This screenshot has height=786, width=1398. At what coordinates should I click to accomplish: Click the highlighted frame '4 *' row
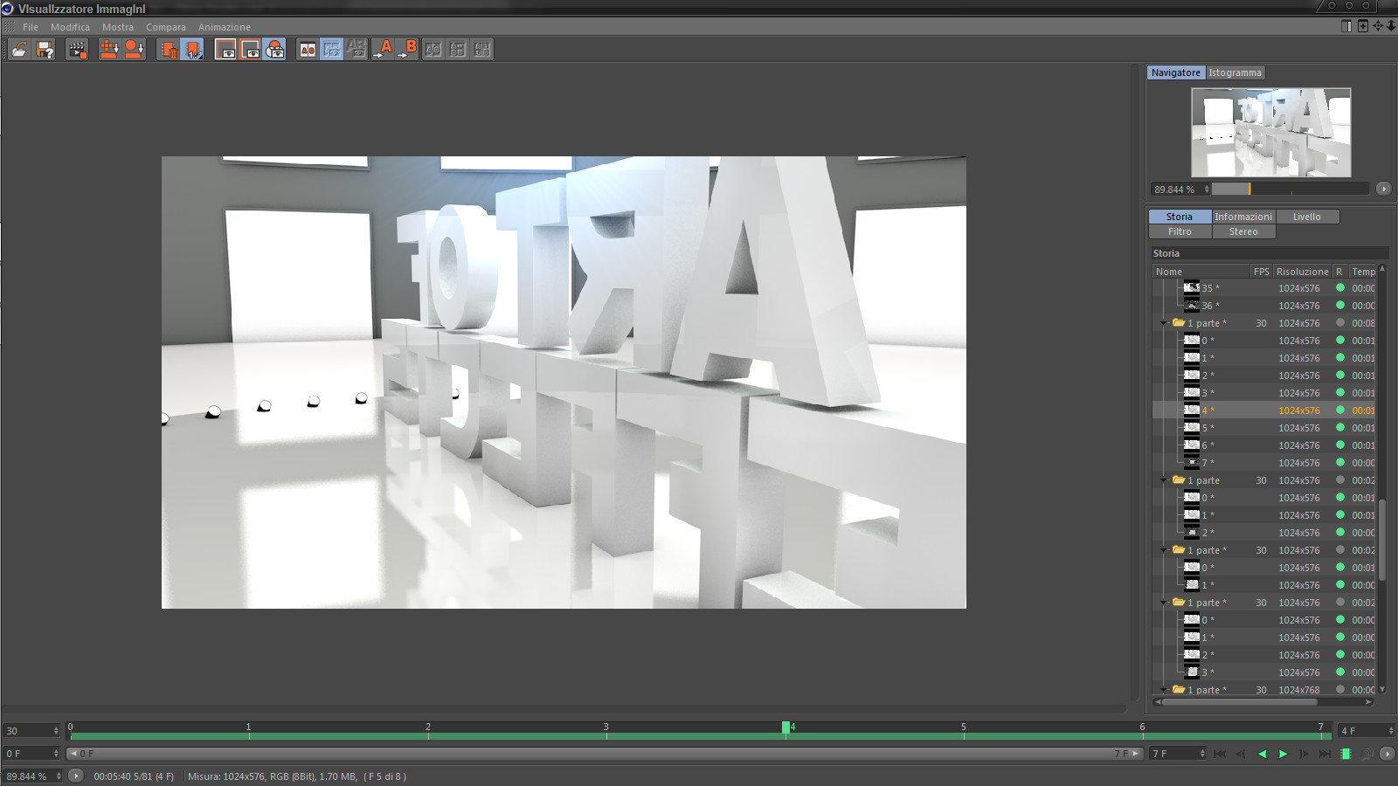point(1264,410)
